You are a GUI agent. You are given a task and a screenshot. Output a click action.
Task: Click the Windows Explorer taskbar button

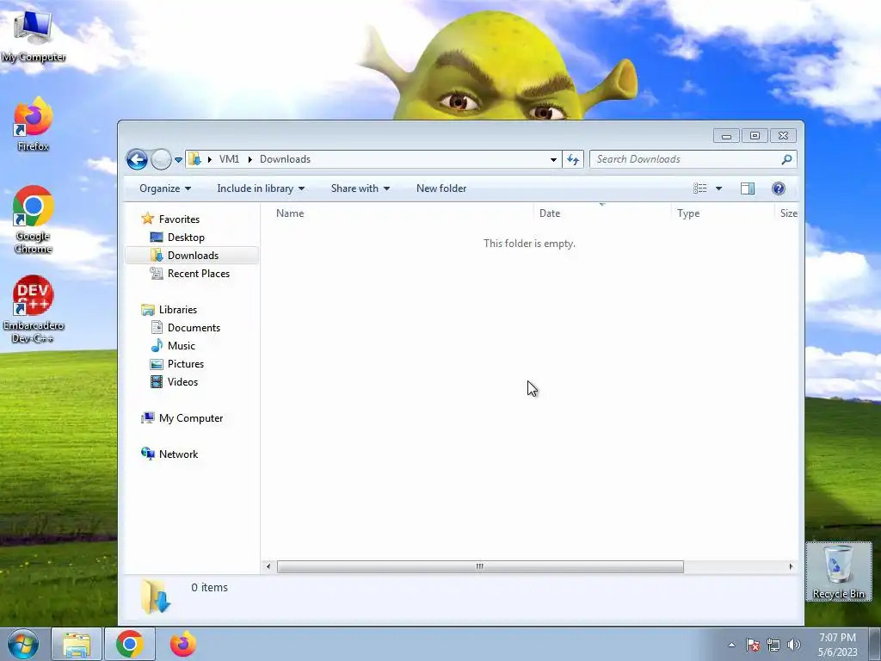pos(77,644)
